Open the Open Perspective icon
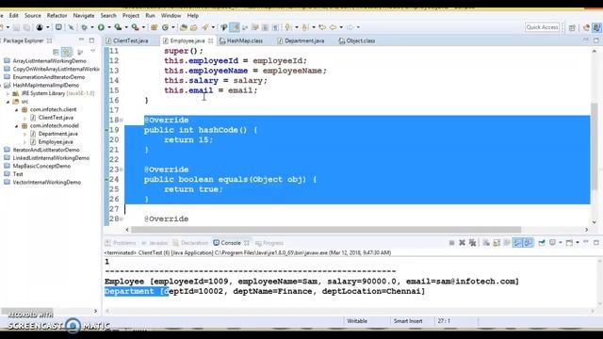 coord(572,27)
